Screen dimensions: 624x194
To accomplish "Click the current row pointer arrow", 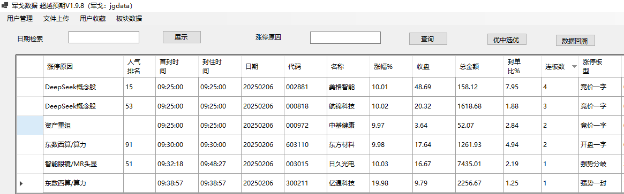I will (x=21, y=183).
